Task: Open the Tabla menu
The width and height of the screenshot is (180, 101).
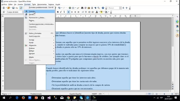Action: click(x=34, y=4)
